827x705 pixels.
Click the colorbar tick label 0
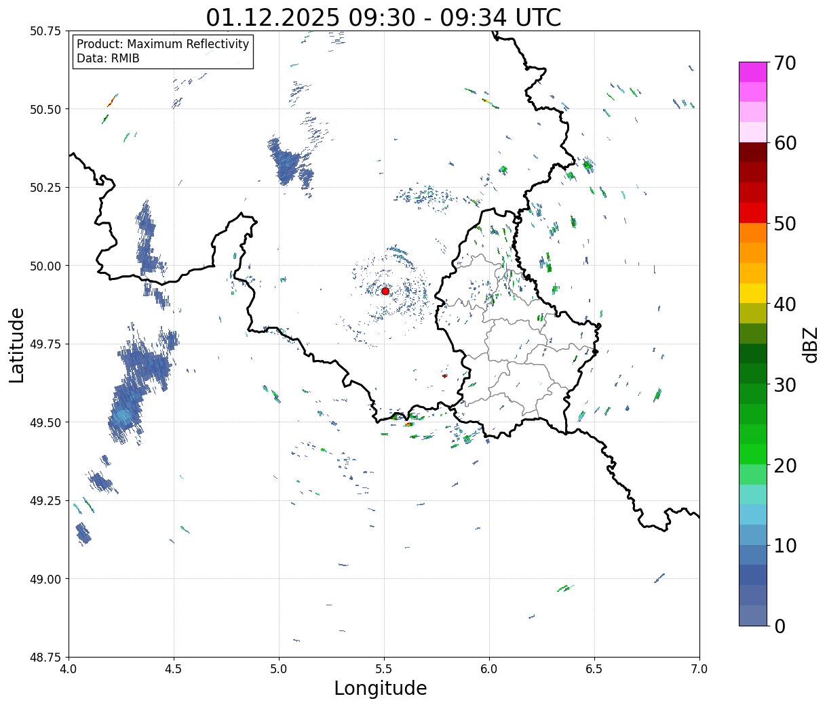pyautogui.click(x=780, y=626)
